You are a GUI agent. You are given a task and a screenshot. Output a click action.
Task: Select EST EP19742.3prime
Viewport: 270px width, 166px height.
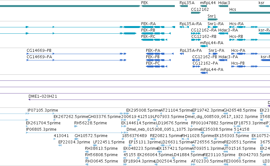(208, 110)
